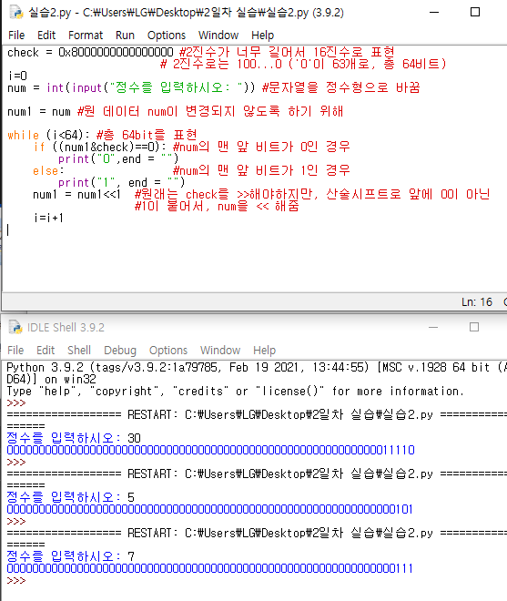507x601 pixels.
Task: Open the Edit menu in IDLE Shell
Action: (x=46, y=350)
